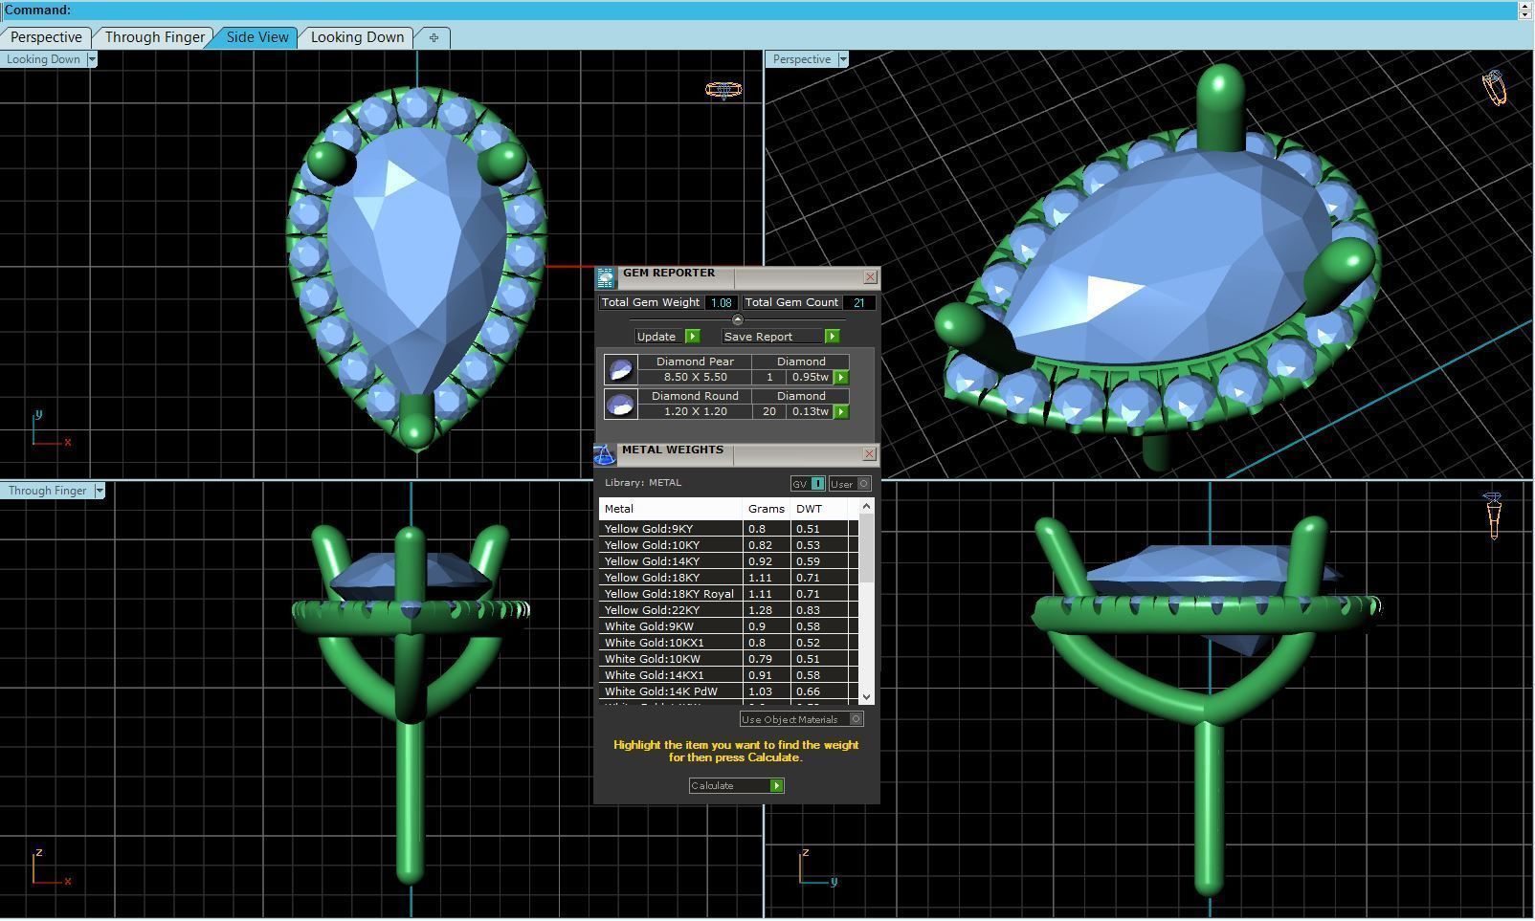The image size is (1535, 921).
Task: Open the Perspective viewport dropdown arrow
Action: coord(843,59)
